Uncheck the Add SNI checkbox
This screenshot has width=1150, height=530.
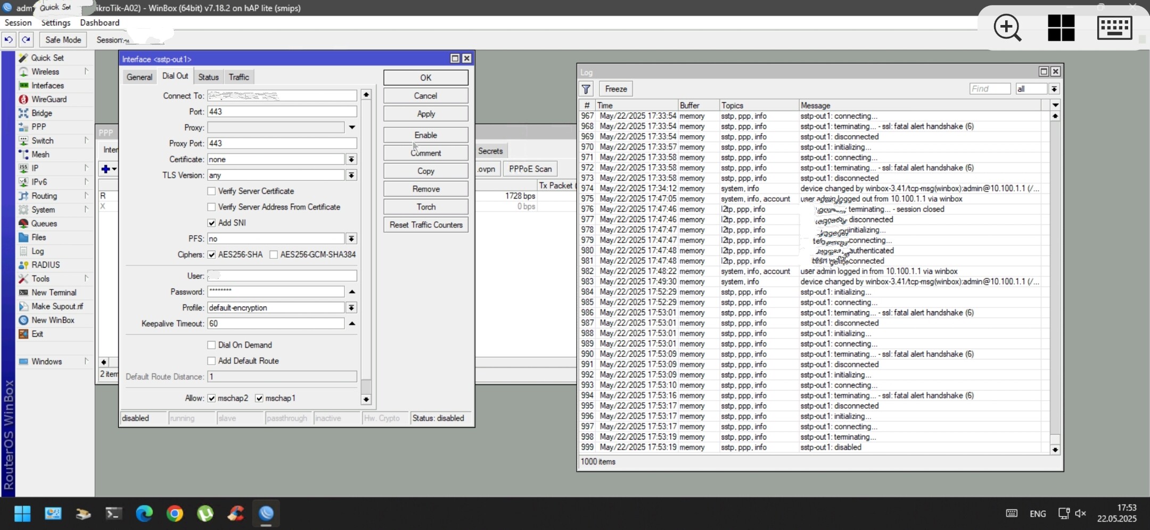(x=211, y=223)
